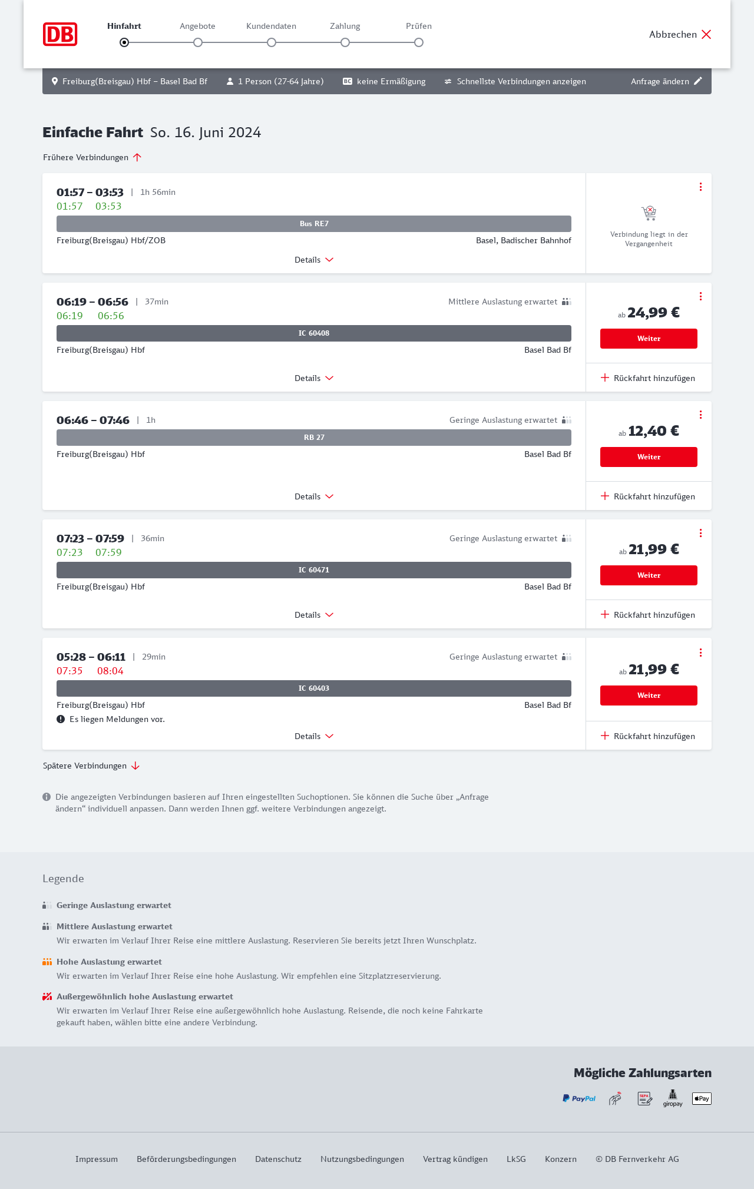Add Rückfahrt to the RB 27 connection
This screenshot has width=754, height=1189.
coord(648,496)
